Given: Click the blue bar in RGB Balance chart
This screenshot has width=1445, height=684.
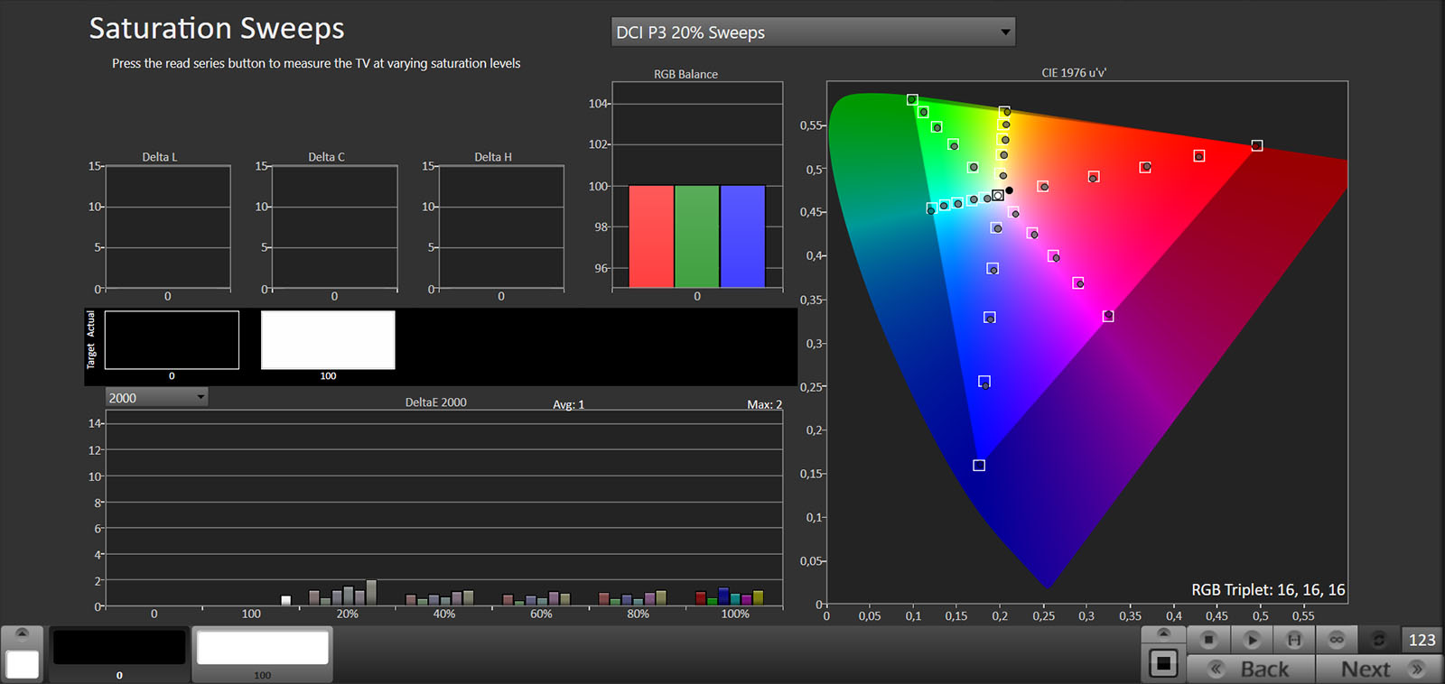Looking at the screenshot, I should tap(742, 236).
